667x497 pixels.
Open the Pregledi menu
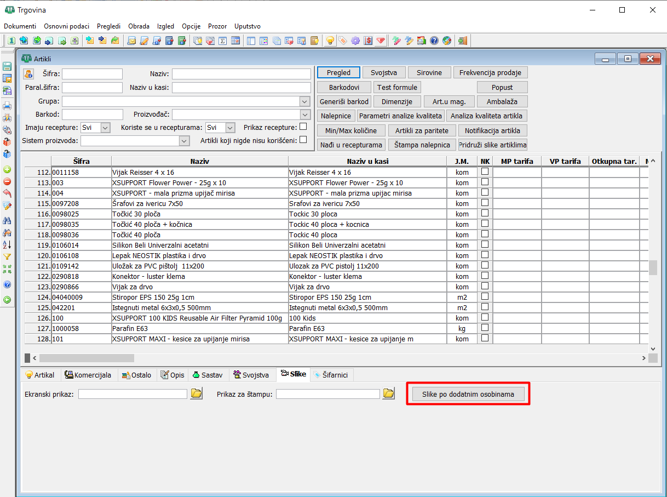pos(109,26)
